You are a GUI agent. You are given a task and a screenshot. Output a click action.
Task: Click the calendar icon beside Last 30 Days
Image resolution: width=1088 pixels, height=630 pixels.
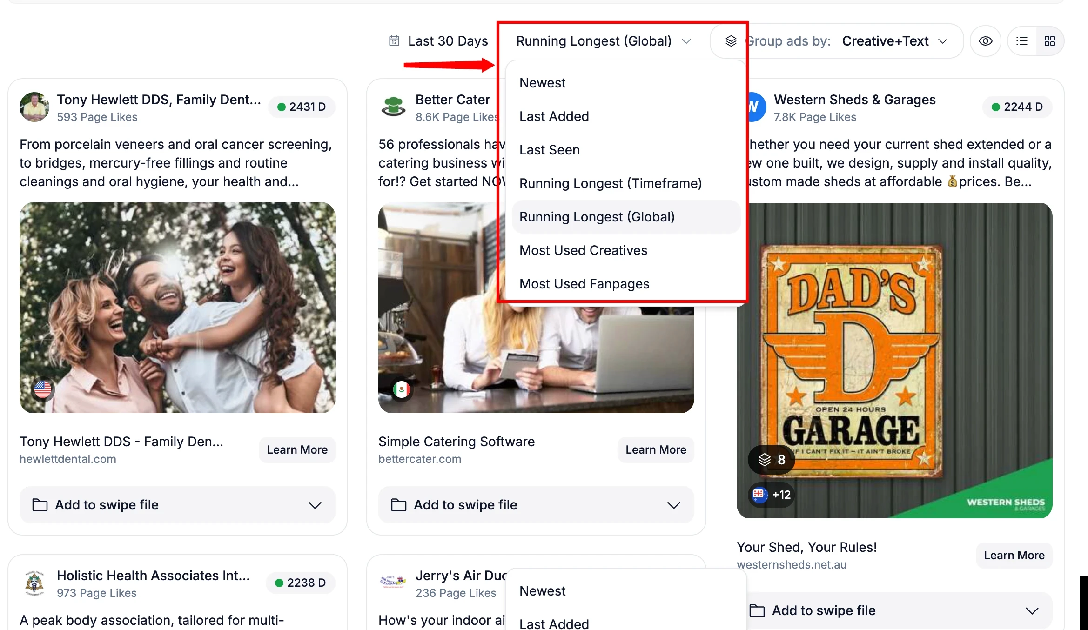[394, 41]
